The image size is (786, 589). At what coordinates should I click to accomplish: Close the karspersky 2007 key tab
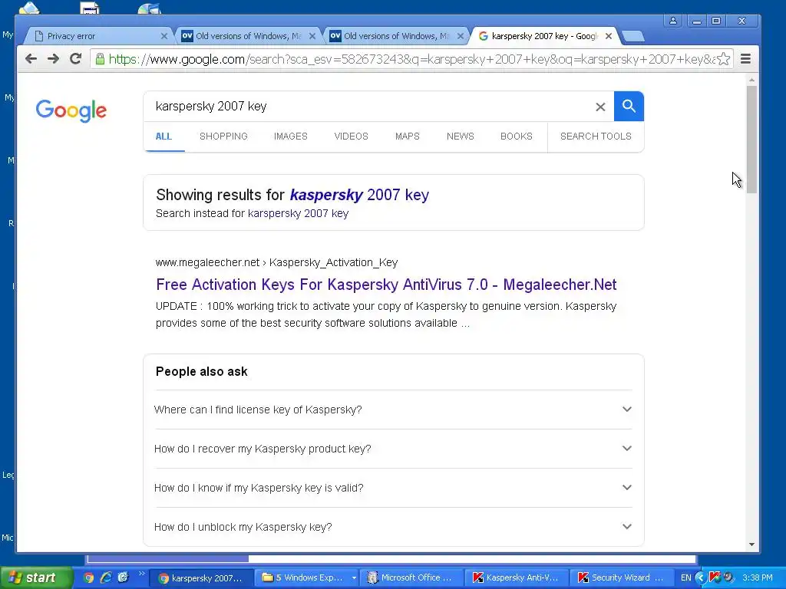[x=608, y=36]
